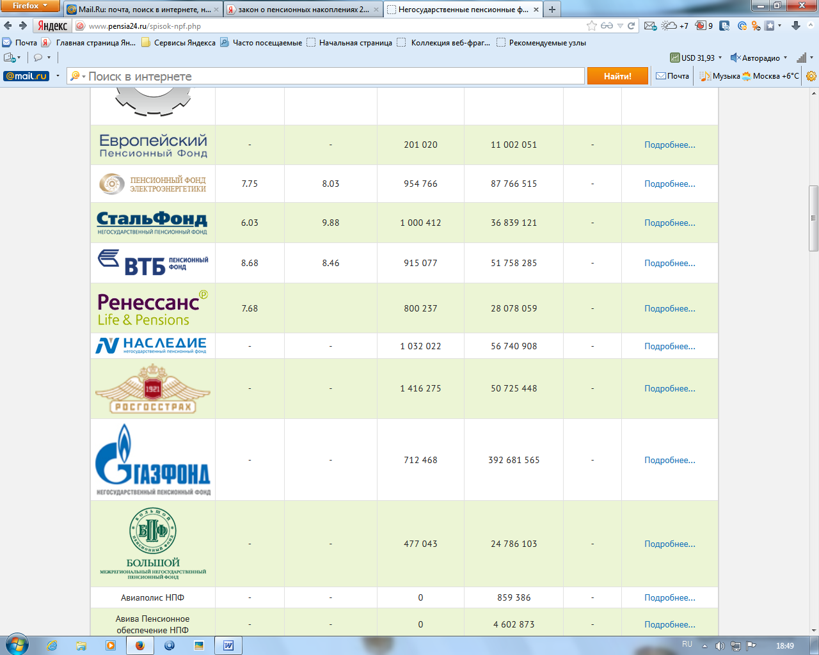Open the Yandex mail toolbar icon with key

pyautogui.click(x=650, y=26)
